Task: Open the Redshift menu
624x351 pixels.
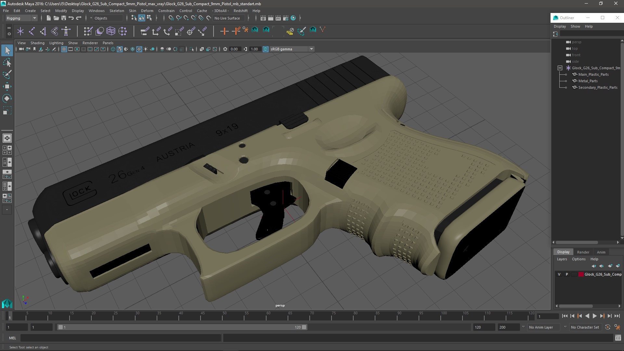Action: coord(240,11)
